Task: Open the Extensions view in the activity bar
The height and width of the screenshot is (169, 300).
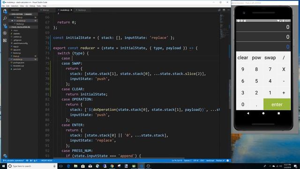Action: pyautogui.click(x=5, y=40)
